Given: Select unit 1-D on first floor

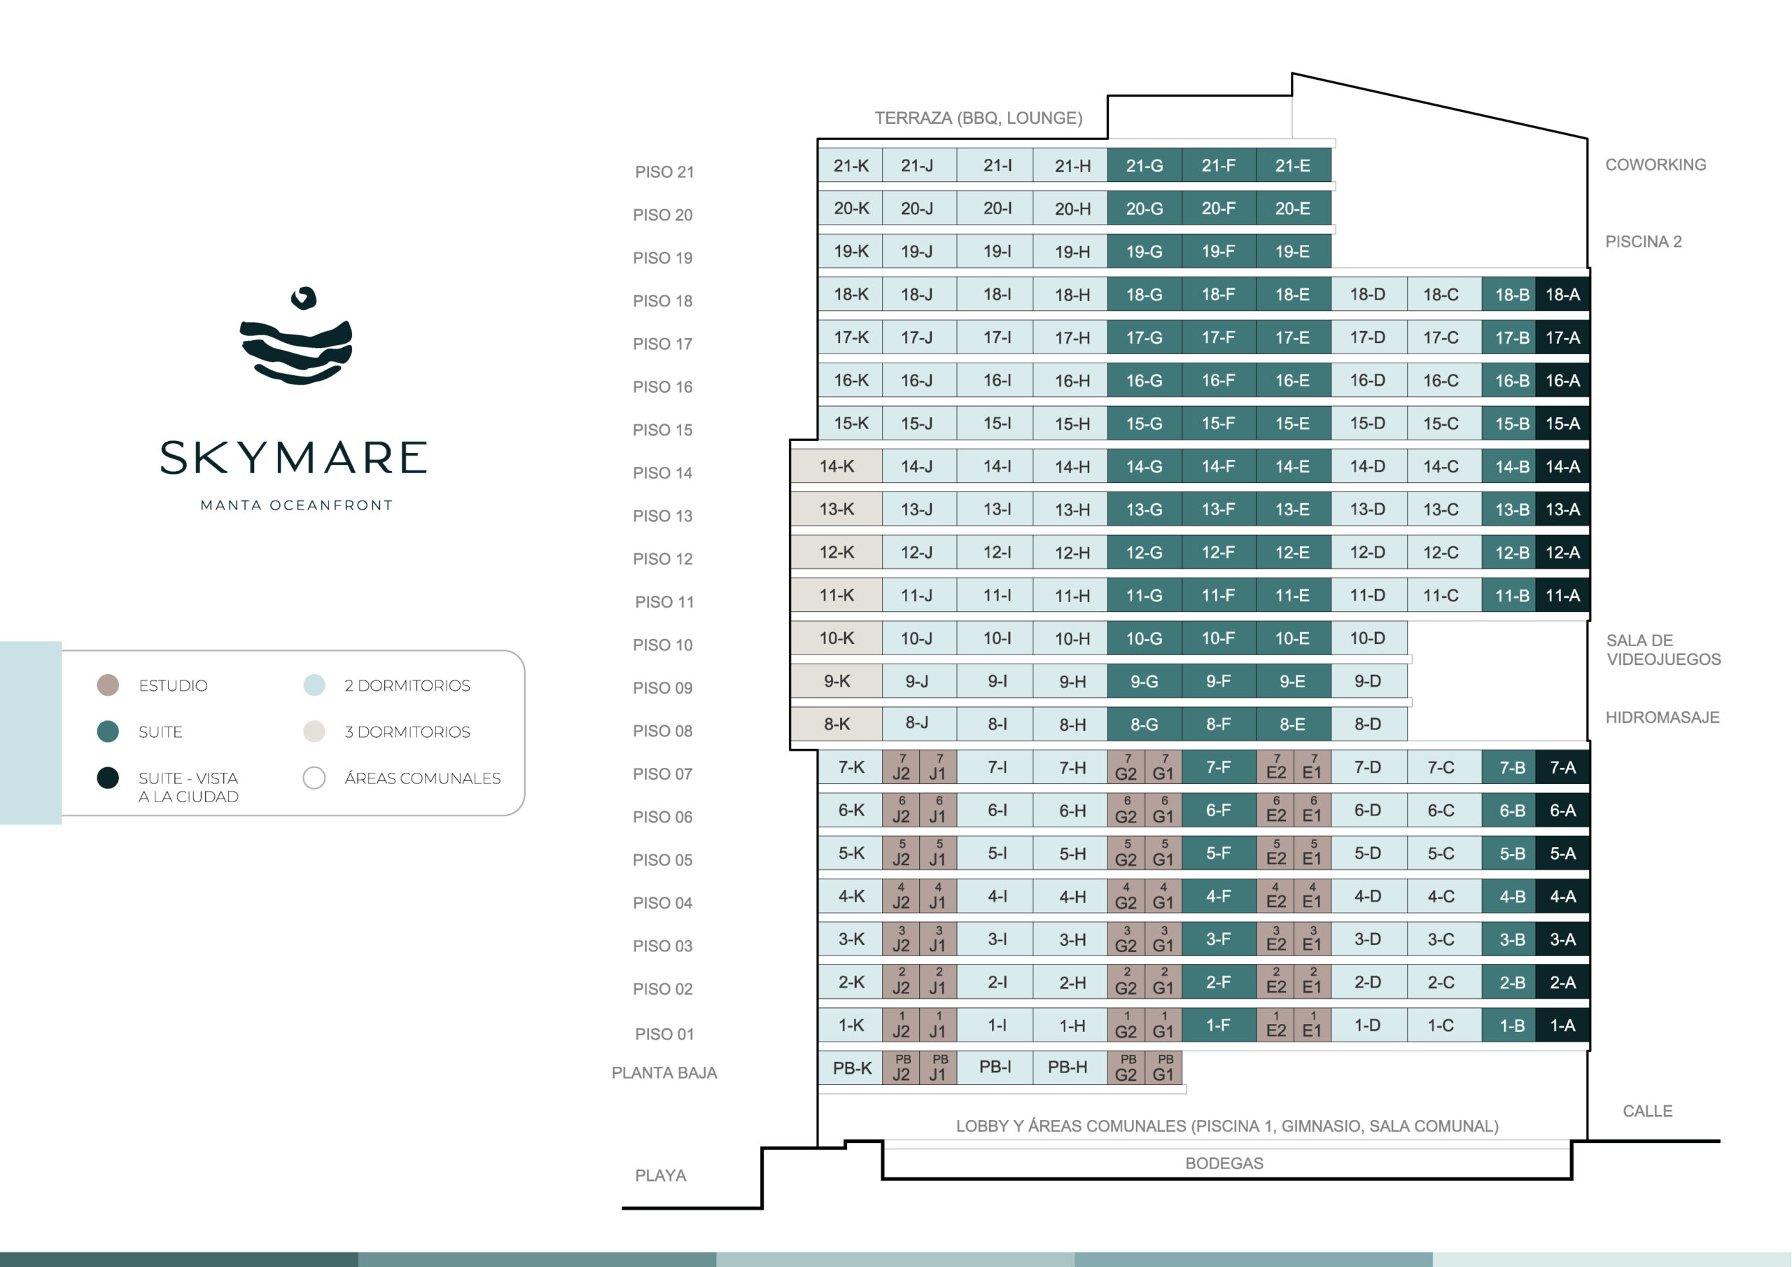Looking at the screenshot, I should click(1367, 1025).
